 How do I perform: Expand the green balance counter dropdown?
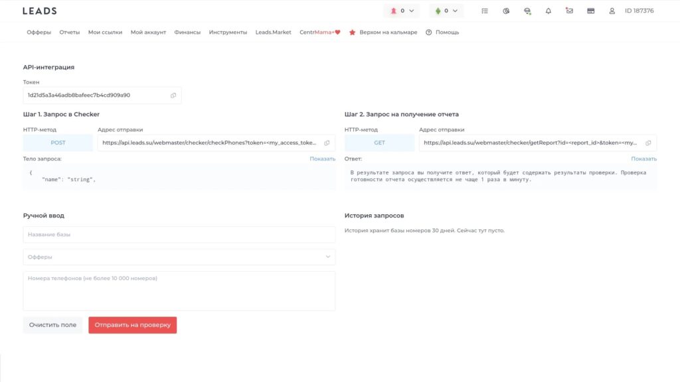tap(446, 11)
